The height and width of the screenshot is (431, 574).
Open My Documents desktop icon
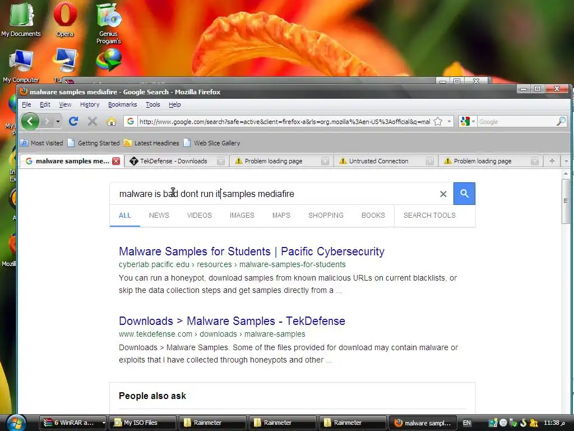21,20
